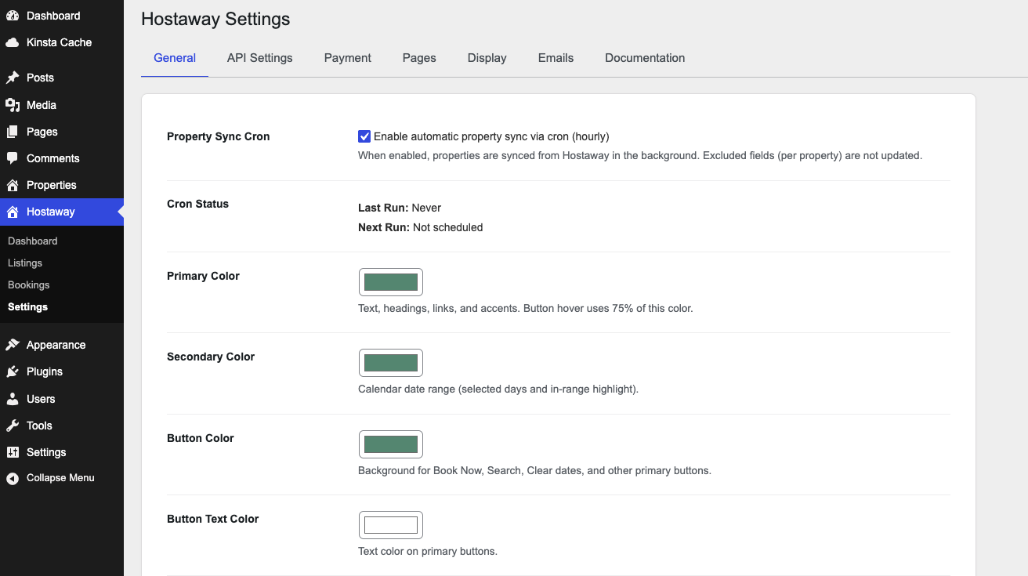Switch to the API Settings tab
Image resolution: width=1028 pixels, height=576 pixels.
pyautogui.click(x=260, y=58)
